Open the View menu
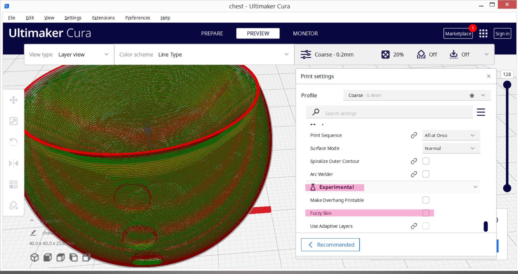Viewport: 518px width, 274px height. tap(49, 18)
